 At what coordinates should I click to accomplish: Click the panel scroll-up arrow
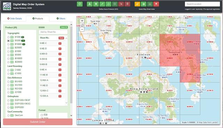click(71, 25)
